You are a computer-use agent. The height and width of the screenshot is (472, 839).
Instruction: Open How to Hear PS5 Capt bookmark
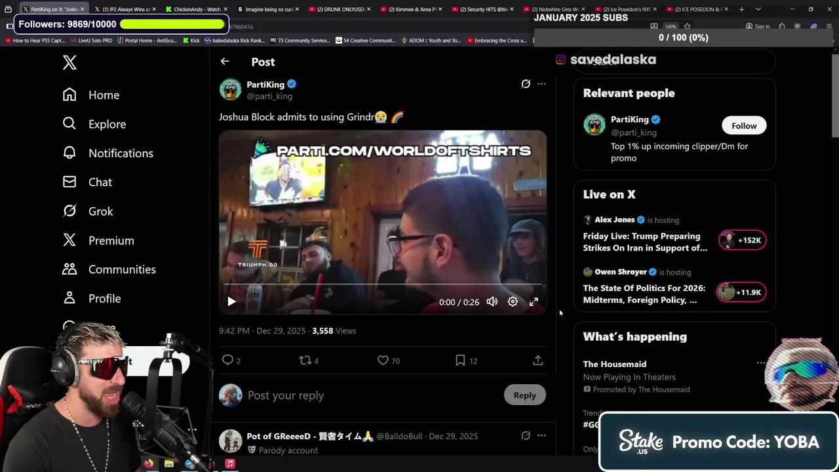(35, 40)
